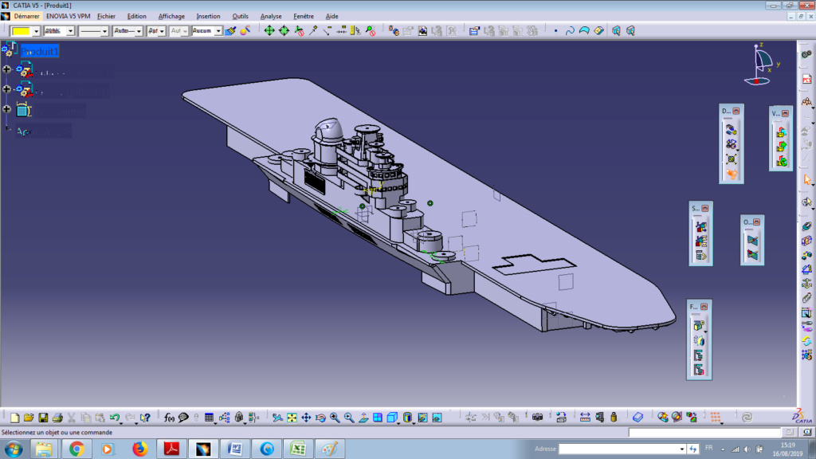Screen dimensions: 816x459
Task: Select the Pan arrows tool
Action: point(306,418)
